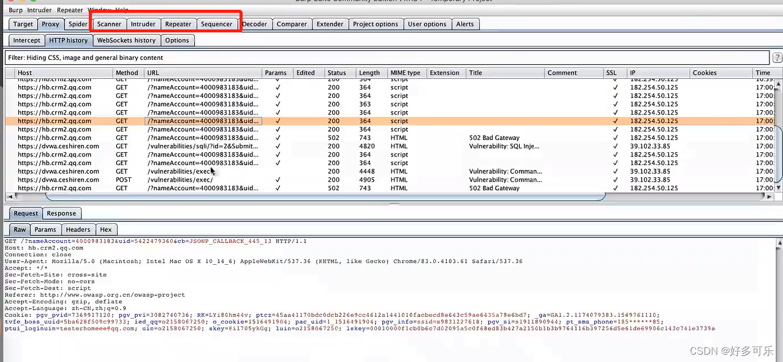
Task: Switch to the Intruder tool tab
Action: (x=143, y=24)
